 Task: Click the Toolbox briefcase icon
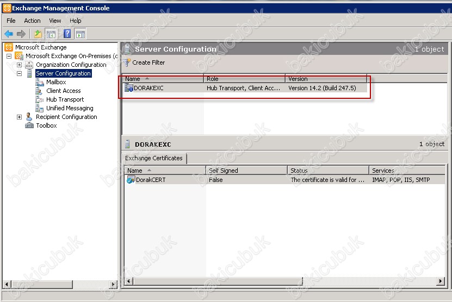[x=29, y=125]
